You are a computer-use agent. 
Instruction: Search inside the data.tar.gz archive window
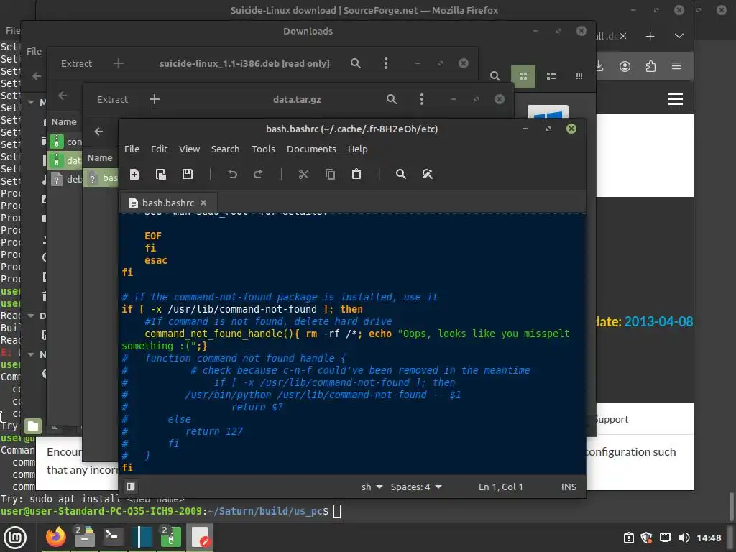392,99
